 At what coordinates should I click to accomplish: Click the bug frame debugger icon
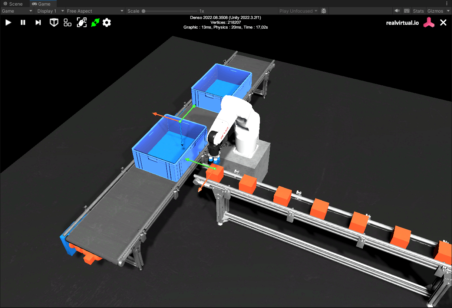pyautogui.click(x=324, y=11)
